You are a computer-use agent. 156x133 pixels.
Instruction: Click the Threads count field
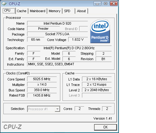(107, 109)
